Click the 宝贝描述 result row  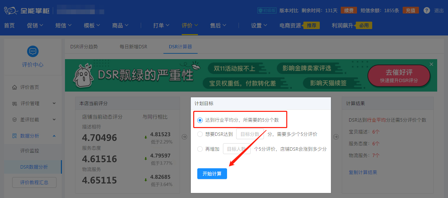point(364,132)
